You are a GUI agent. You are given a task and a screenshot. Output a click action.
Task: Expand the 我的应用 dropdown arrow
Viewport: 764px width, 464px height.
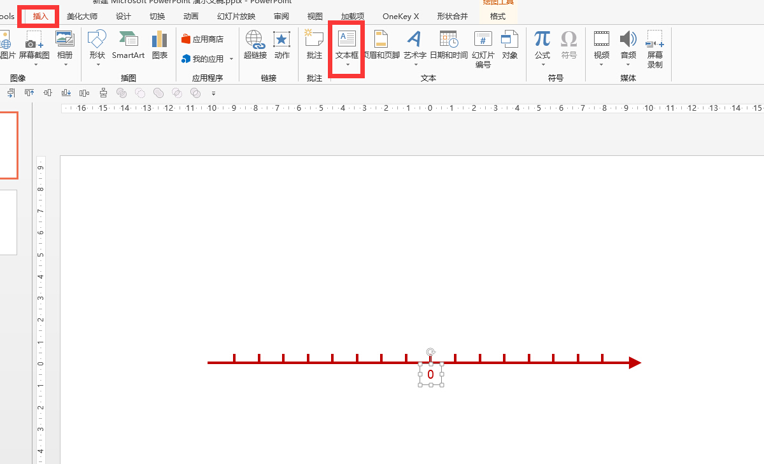click(231, 59)
